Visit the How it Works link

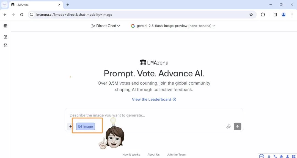[x=131, y=155]
